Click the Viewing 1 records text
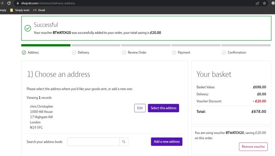This screenshot has height=156, width=275. pyautogui.click(x=39, y=98)
